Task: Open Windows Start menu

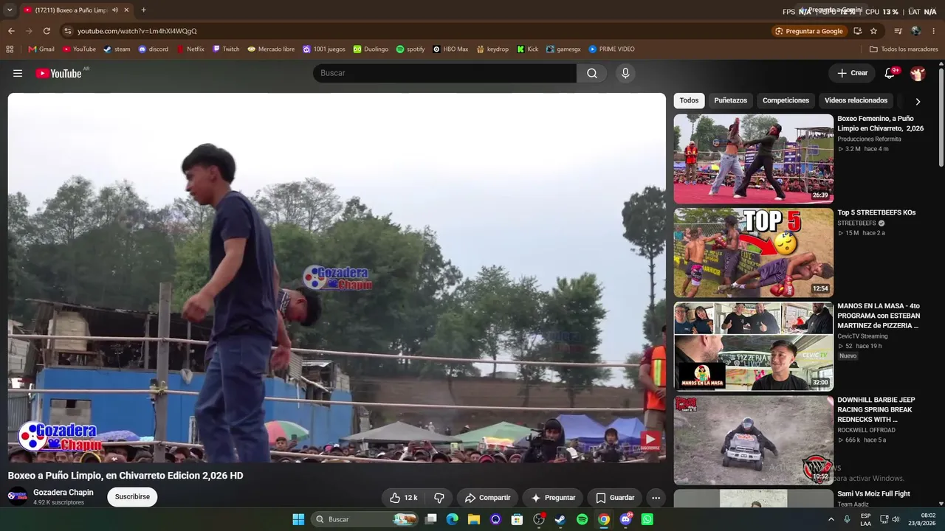Action: 298,519
